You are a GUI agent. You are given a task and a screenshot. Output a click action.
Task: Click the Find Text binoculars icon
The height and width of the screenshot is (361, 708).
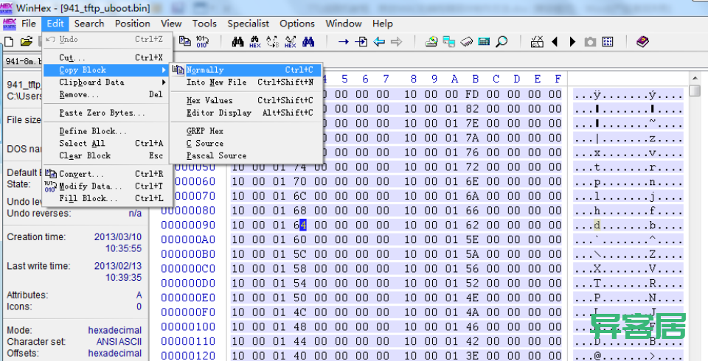237,42
